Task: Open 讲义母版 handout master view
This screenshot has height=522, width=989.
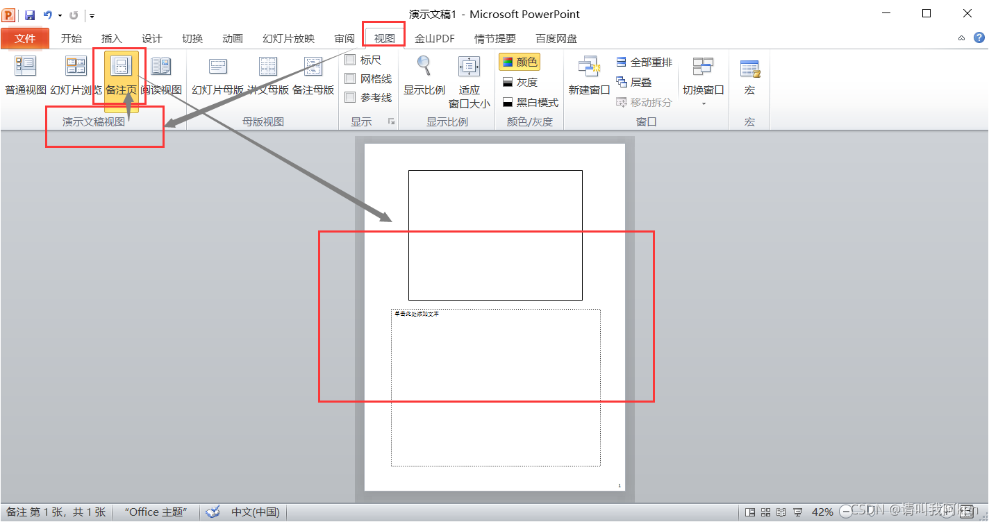Action: coord(268,76)
